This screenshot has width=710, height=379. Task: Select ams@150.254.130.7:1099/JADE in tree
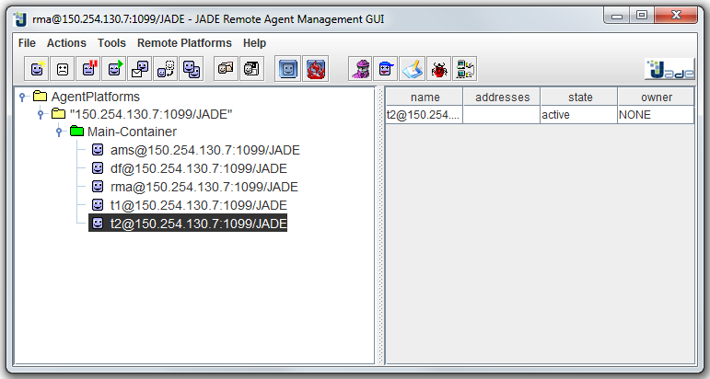click(204, 150)
